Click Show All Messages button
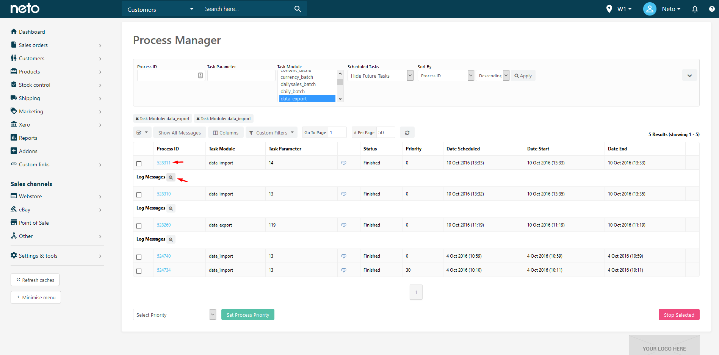 [x=180, y=133]
